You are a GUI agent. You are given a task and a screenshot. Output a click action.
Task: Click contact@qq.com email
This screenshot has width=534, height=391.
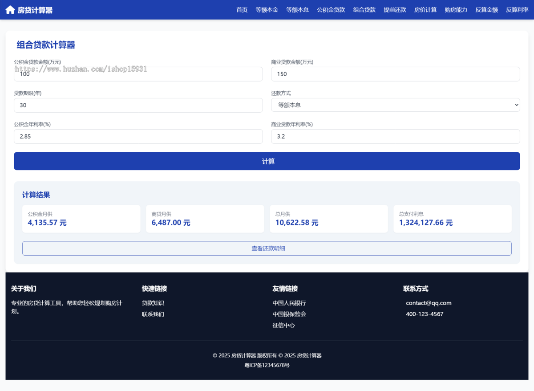coord(429,303)
